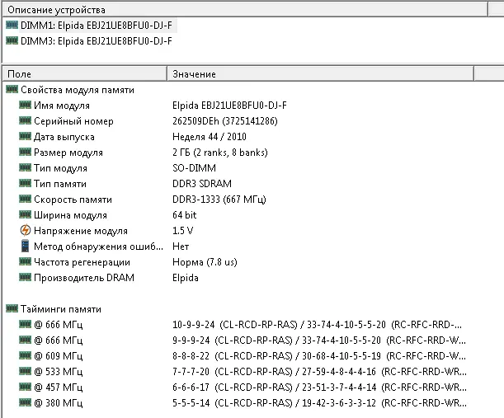
Task: Click memory icon next to 'Дата выпуска'
Action: pos(25,136)
